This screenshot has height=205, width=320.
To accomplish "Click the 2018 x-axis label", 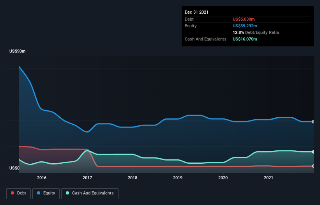I will [133, 178].
